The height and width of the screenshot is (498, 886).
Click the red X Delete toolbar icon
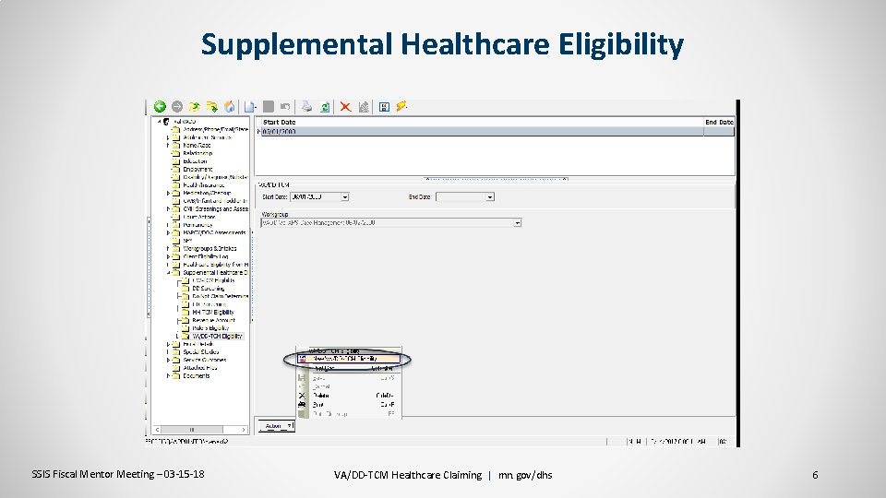[x=345, y=107]
